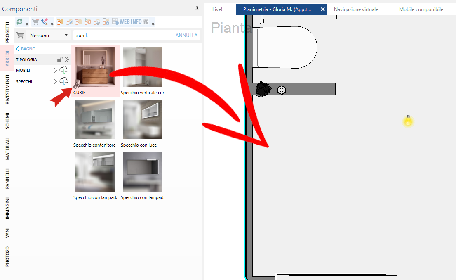The width and height of the screenshot is (456, 280).
Task: Click ANNULLA to clear search
Action: (186, 35)
